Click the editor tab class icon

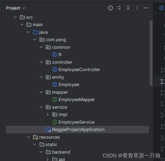click(x=161, y=8)
